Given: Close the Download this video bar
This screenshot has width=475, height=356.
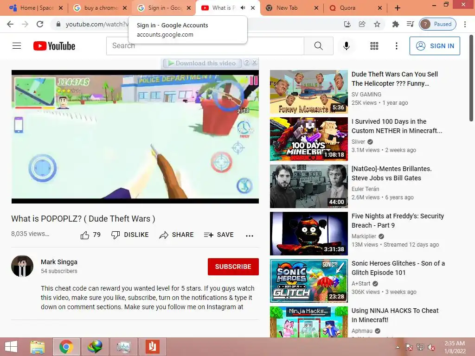Looking at the screenshot, I should [x=255, y=63].
